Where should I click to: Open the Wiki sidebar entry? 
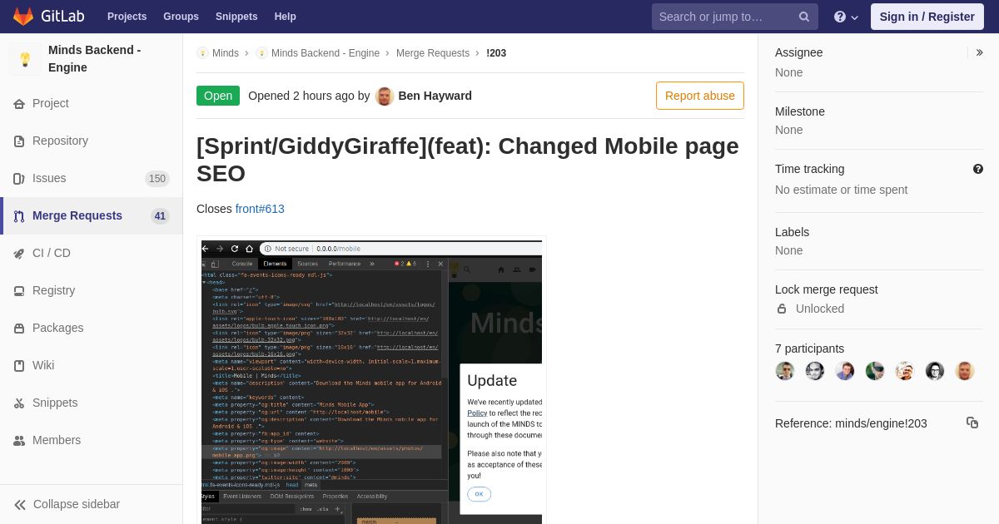pyautogui.click(x=92, y=365)
